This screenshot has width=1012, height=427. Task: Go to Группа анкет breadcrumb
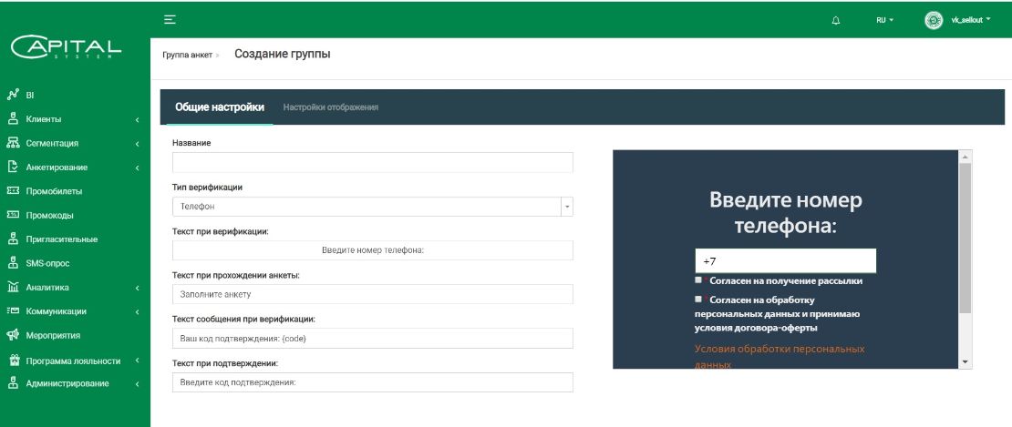pos(187,56)
